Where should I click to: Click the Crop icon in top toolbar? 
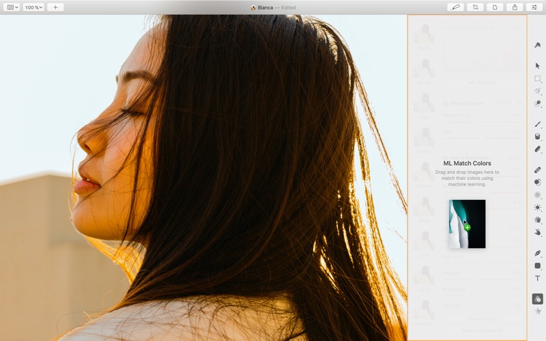coord(475,8)
